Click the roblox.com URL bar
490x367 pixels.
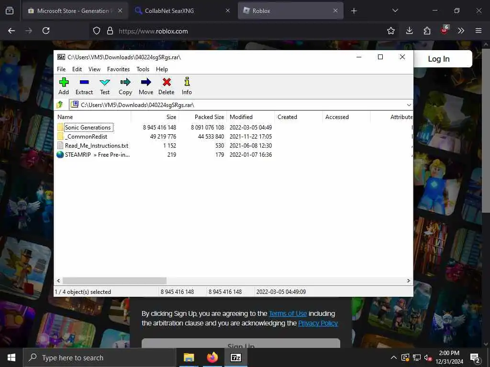coord(244,31)
